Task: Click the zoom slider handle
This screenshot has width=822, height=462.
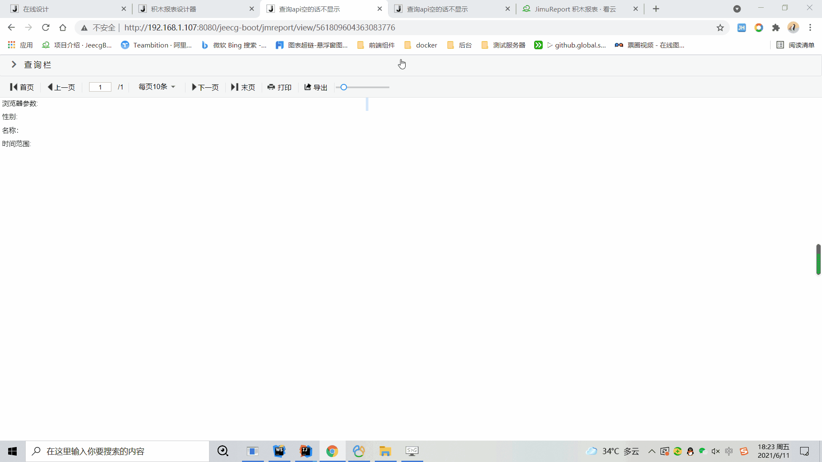Action: (344, 87)
